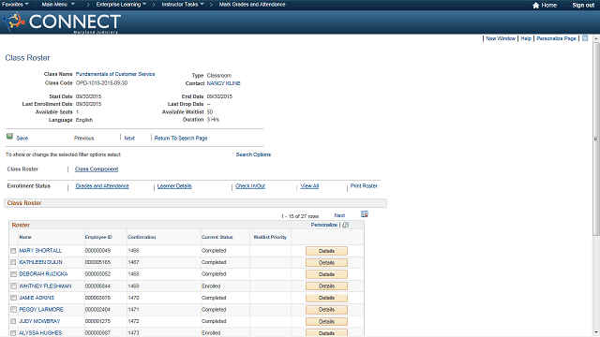
Task: Click Details button for KATHLEEN DULIN
Action: point(326,262)
